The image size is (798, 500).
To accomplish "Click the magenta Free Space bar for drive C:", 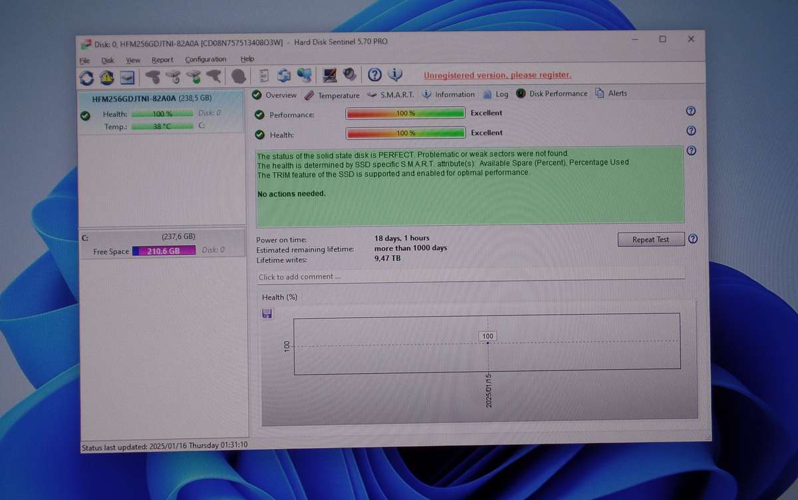I will pyautogui.click(x=164, y=250).
